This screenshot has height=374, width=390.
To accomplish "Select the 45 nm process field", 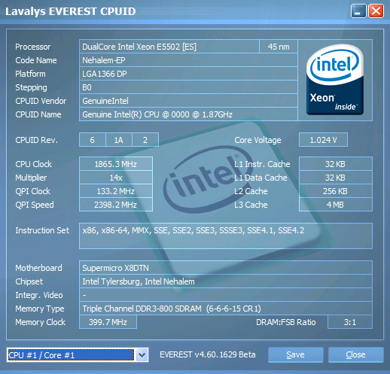I will 279,47.
